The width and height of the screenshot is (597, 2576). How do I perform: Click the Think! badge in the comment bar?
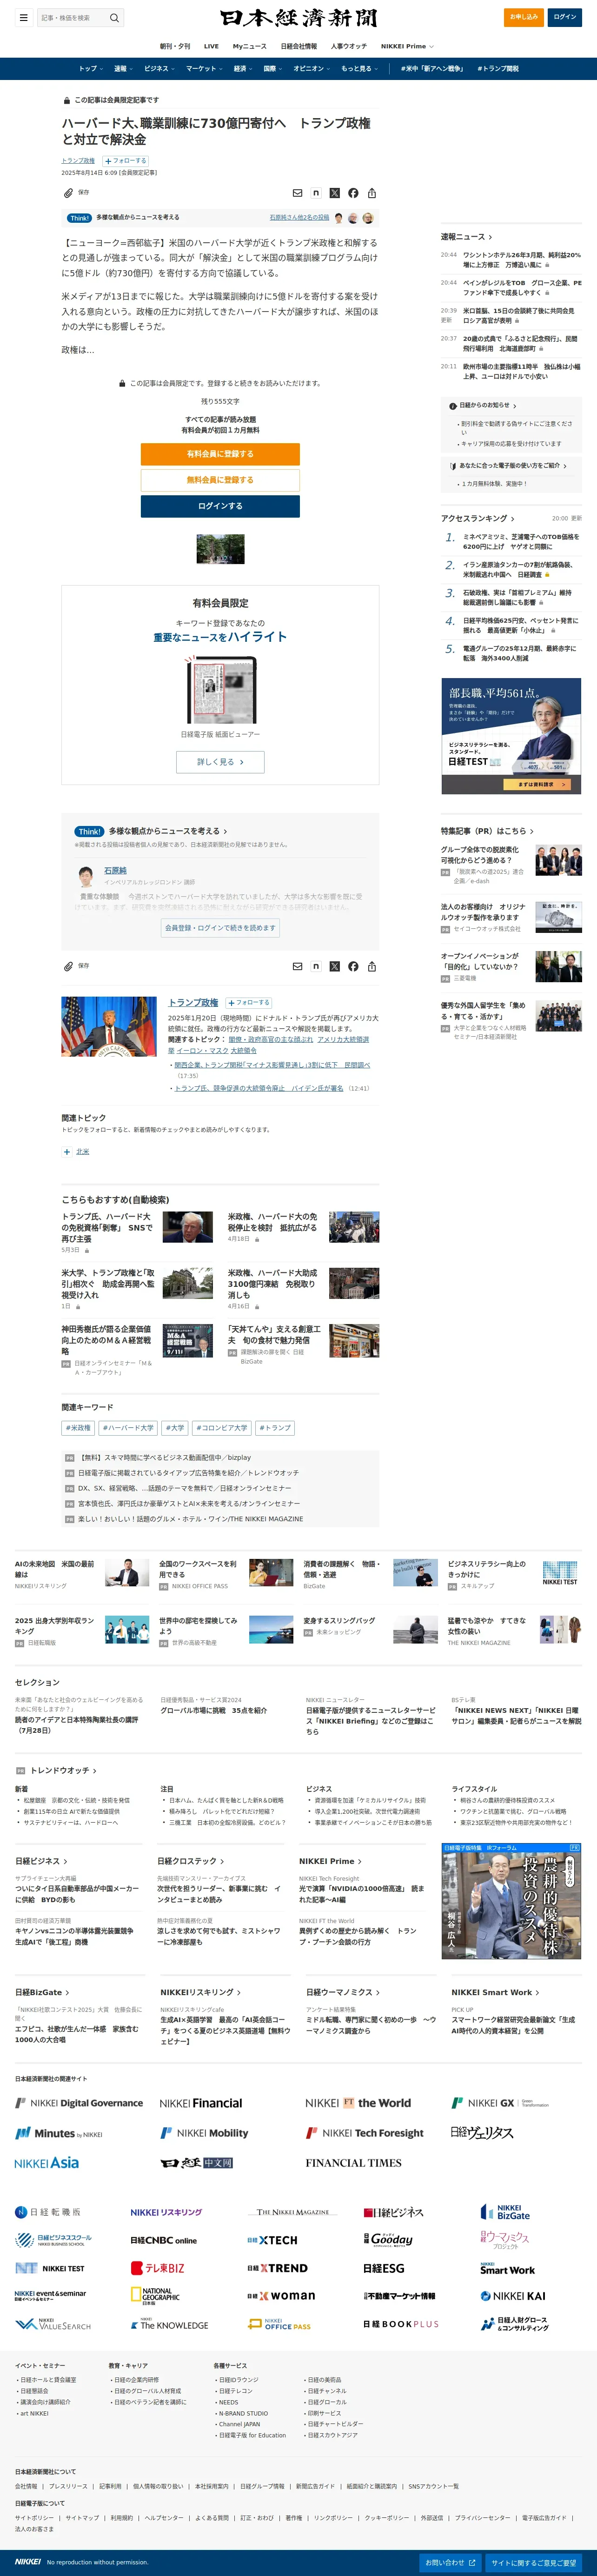click(x=80, y=218)
